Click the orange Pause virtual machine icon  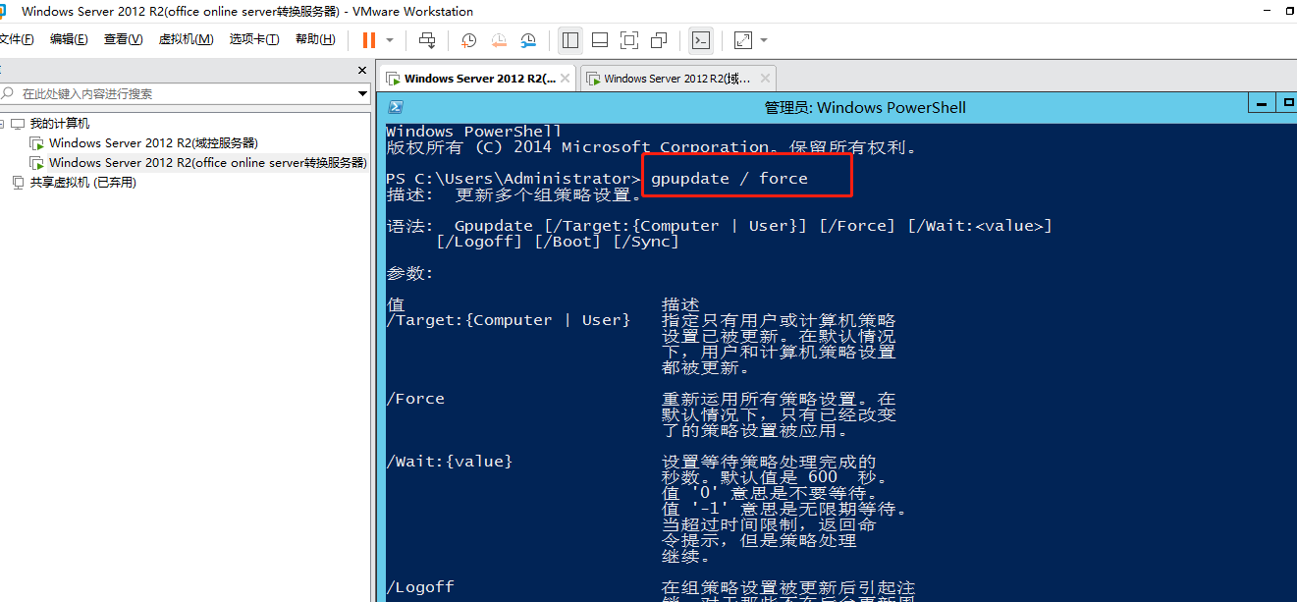[x=369, y=40]
